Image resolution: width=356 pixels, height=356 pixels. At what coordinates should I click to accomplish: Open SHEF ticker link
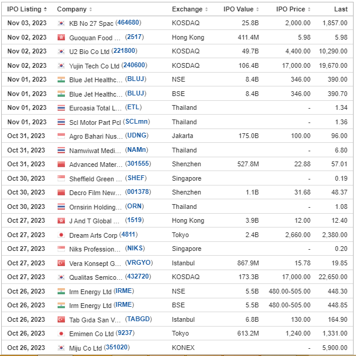136,178
